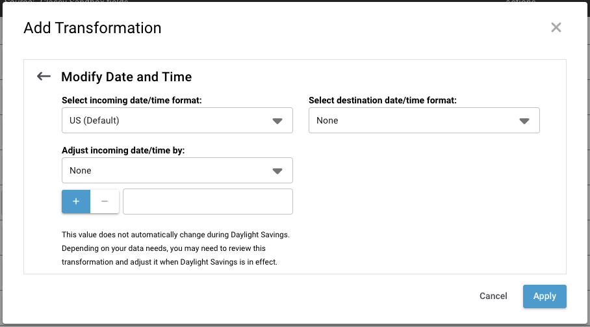Click the Modify Date and Time heading
Viewport: 590px width, 327px height.
127,77
